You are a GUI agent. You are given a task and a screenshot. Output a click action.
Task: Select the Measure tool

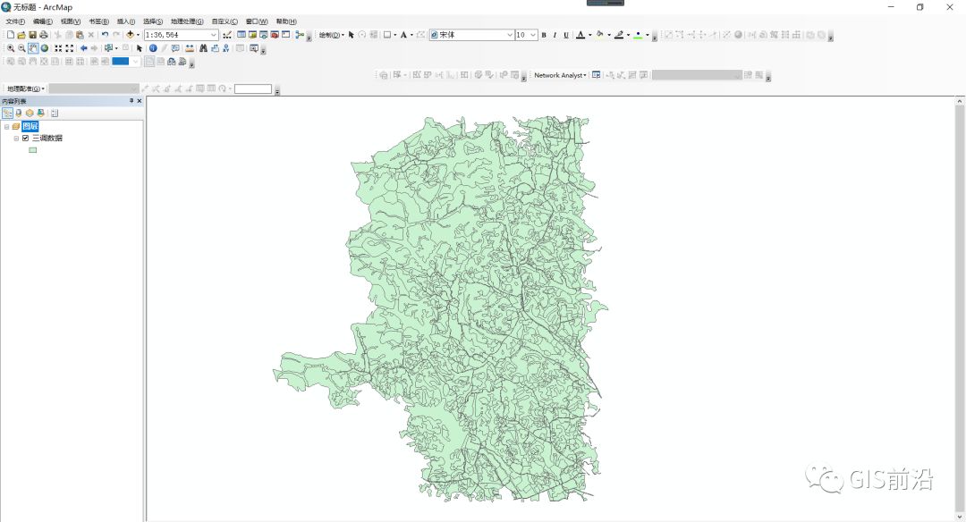pyautogui.click(x=189, y=48)
